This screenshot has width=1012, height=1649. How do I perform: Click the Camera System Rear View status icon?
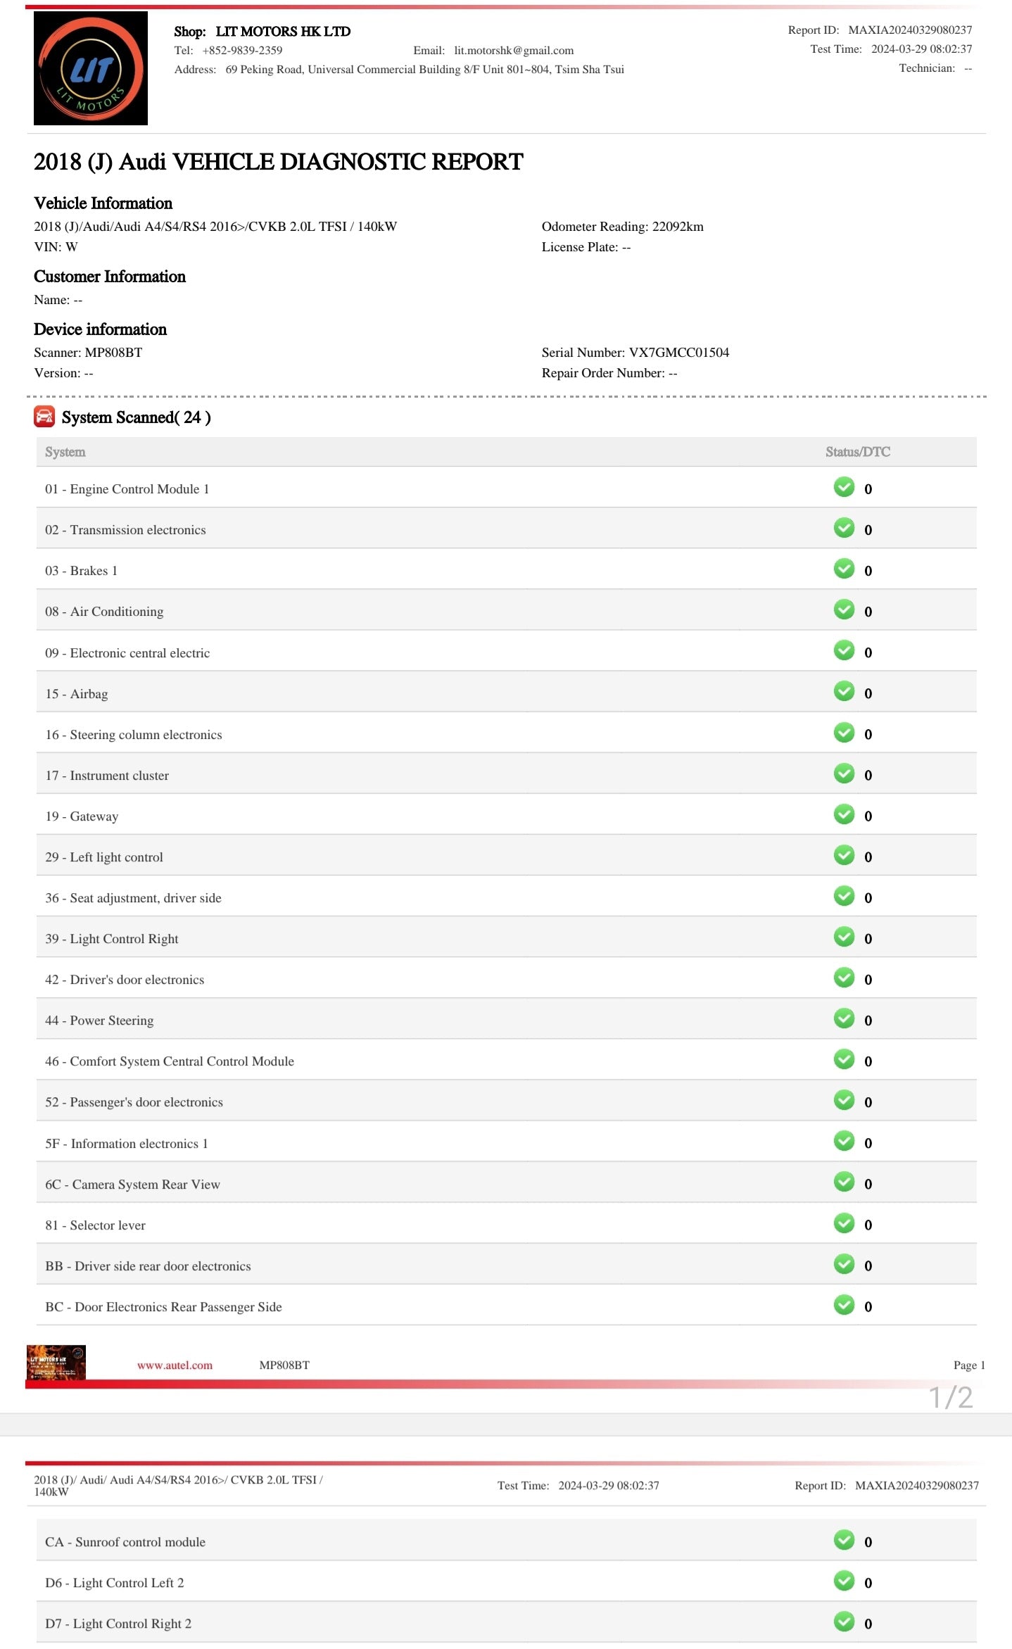(x=844, y=1182)
